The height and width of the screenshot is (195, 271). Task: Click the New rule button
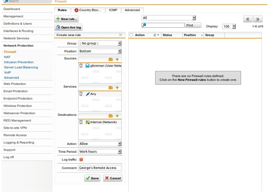click(x=66, y=19)
